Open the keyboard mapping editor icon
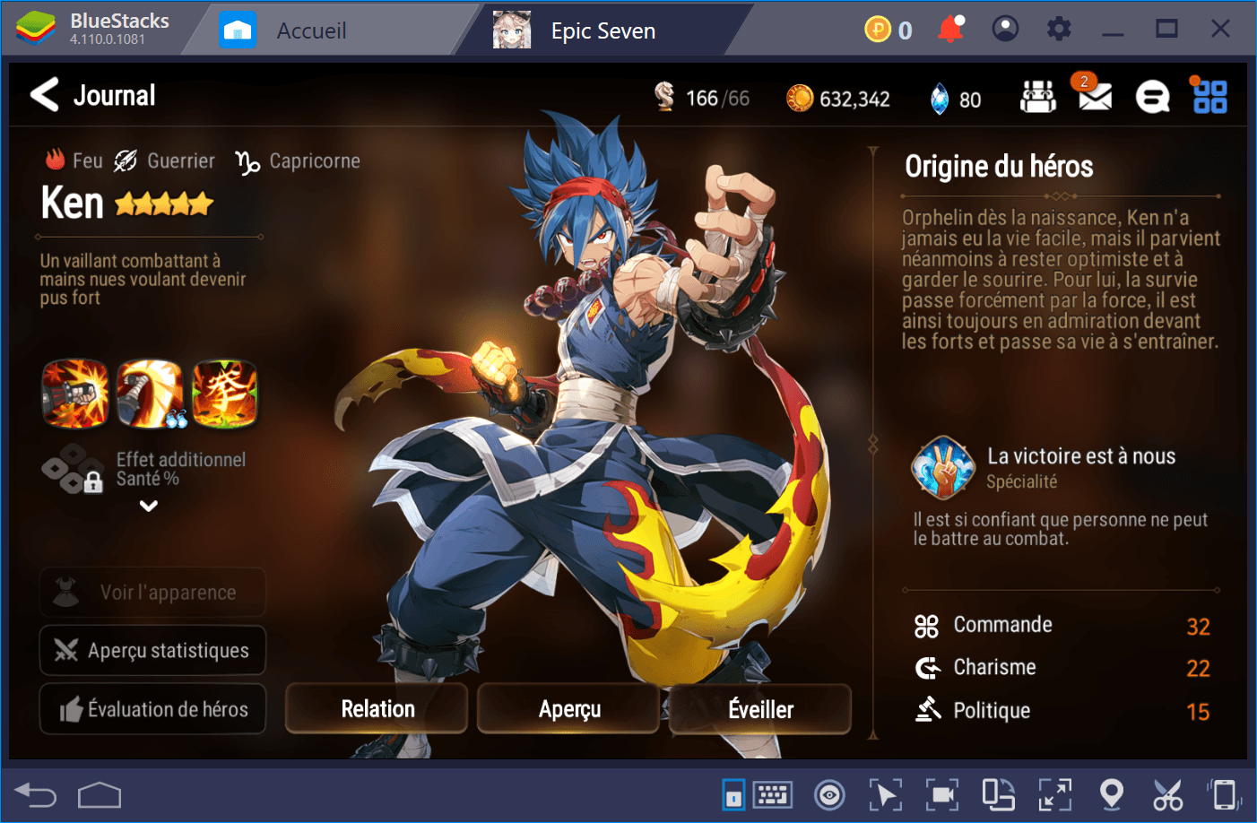 [772, 794]
